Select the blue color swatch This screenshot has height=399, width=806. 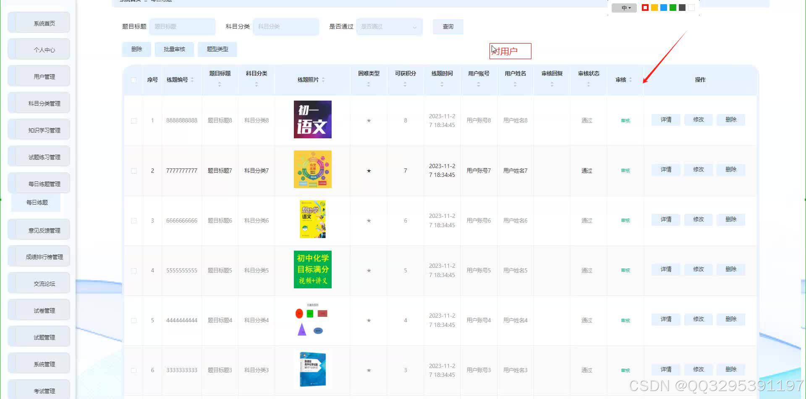[x=663, y=8]
